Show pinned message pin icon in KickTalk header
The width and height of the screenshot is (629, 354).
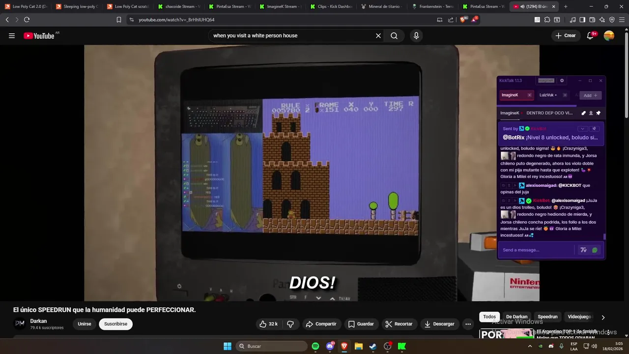point(598,113)
